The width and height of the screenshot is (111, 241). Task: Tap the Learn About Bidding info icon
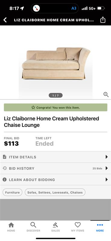(5, 180)
